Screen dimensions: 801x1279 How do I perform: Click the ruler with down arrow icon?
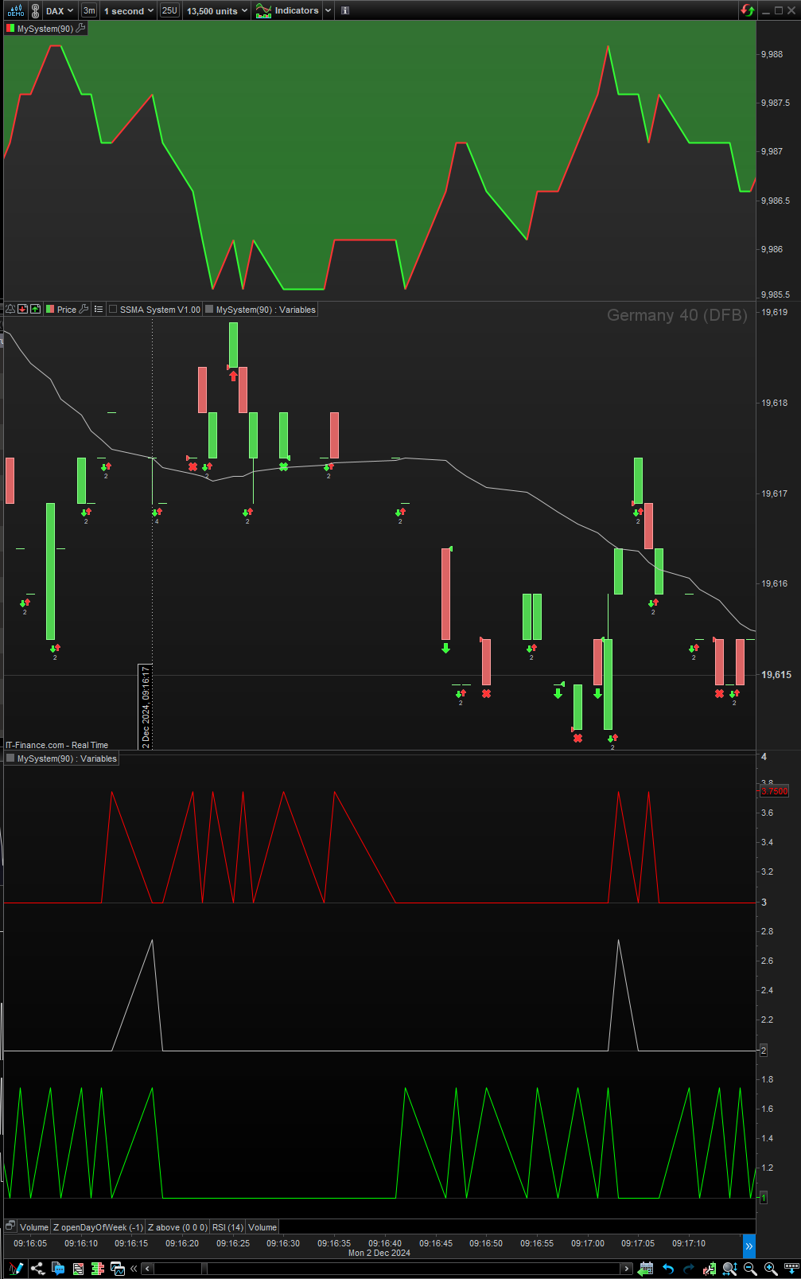click(791, 1268)
